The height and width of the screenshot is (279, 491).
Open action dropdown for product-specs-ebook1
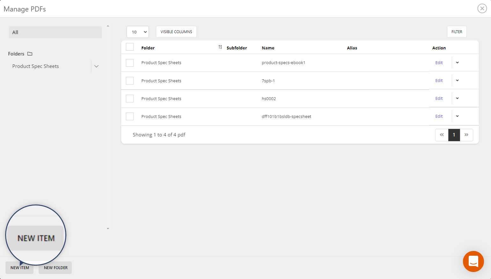(457, 63)
